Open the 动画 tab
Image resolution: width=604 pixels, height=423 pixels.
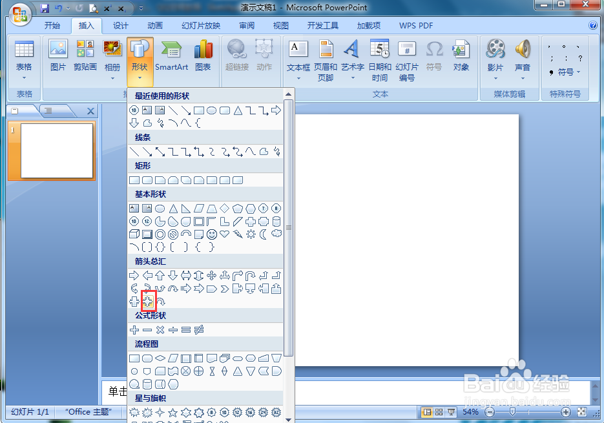pyautogui.click(x=155, y=26)
